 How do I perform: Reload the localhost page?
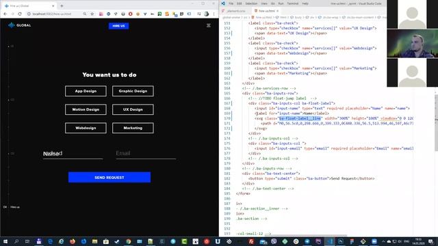[x=20, y=14]
